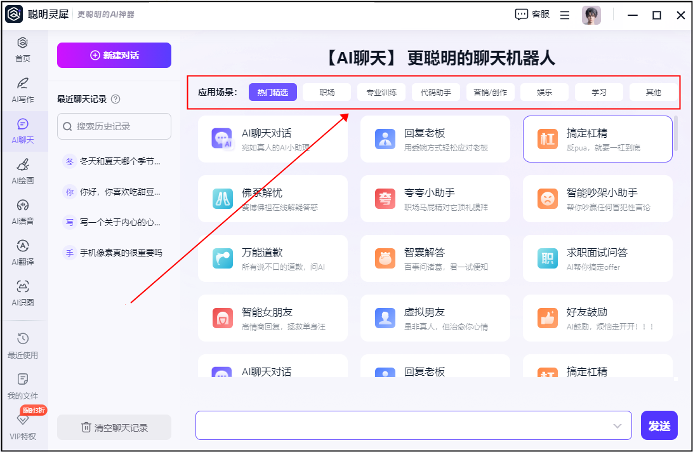The height and width of the screenshot is (452, 693).
Task: Click the 新建对话 button
Action: coord(114,55)
